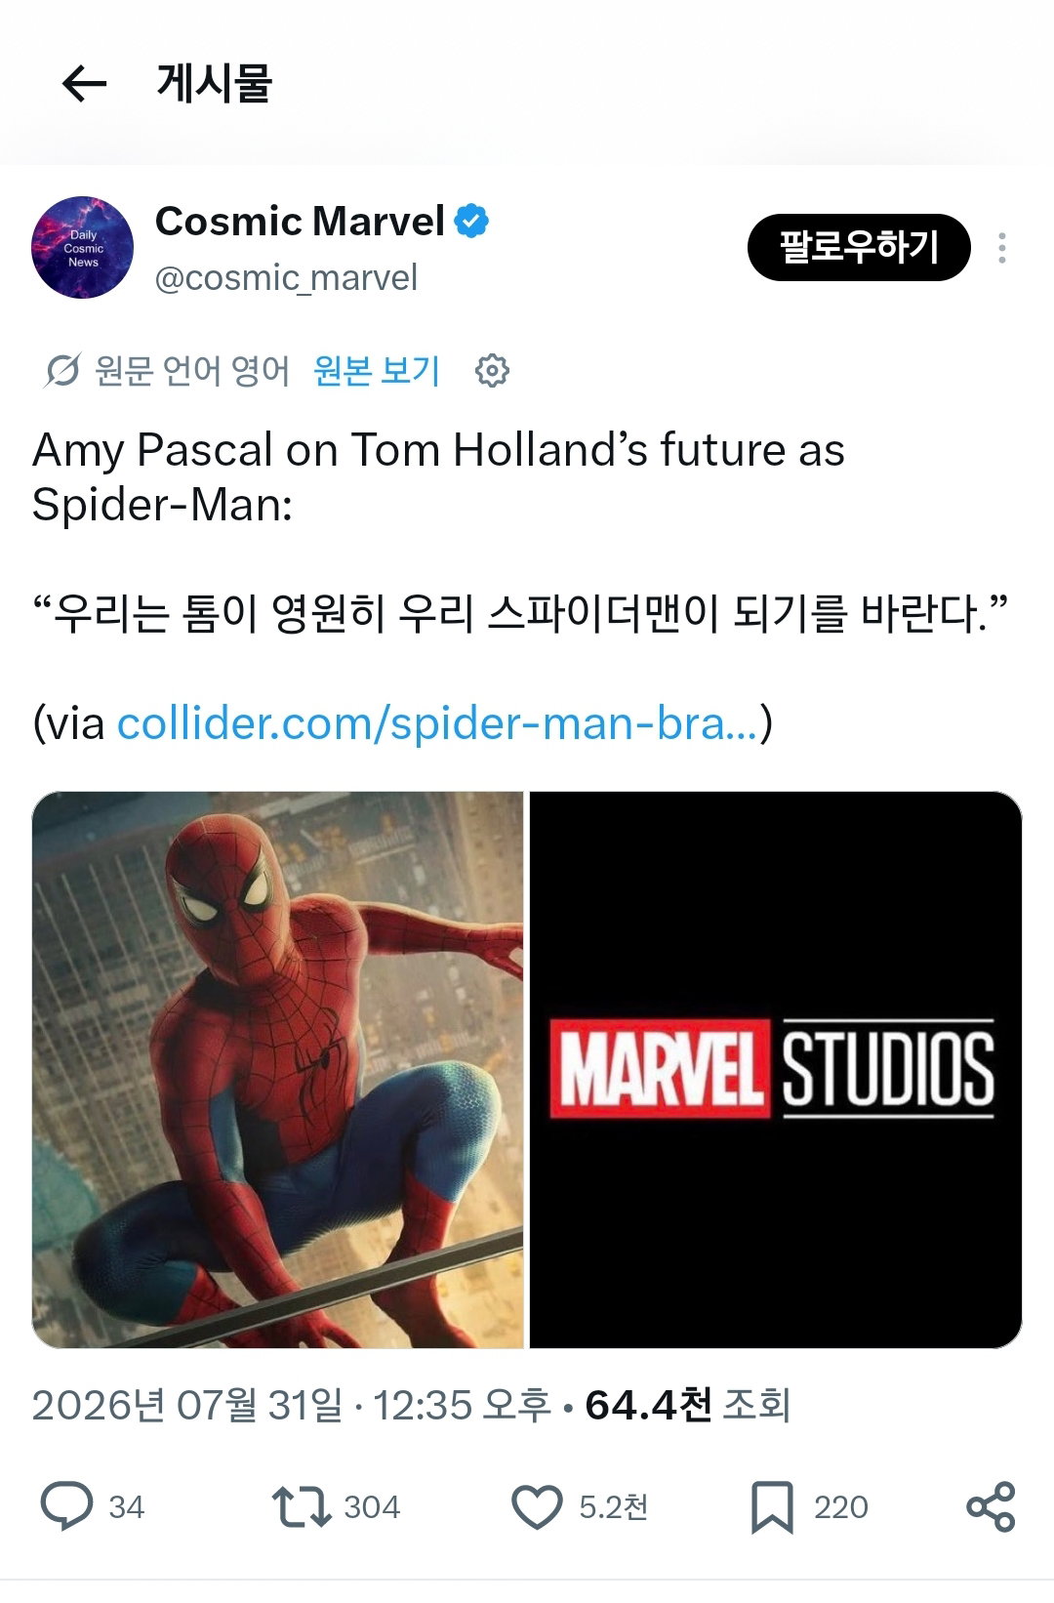
Task: Tap the 64.4천 조회 view count
Action: tap(687, 1405)
